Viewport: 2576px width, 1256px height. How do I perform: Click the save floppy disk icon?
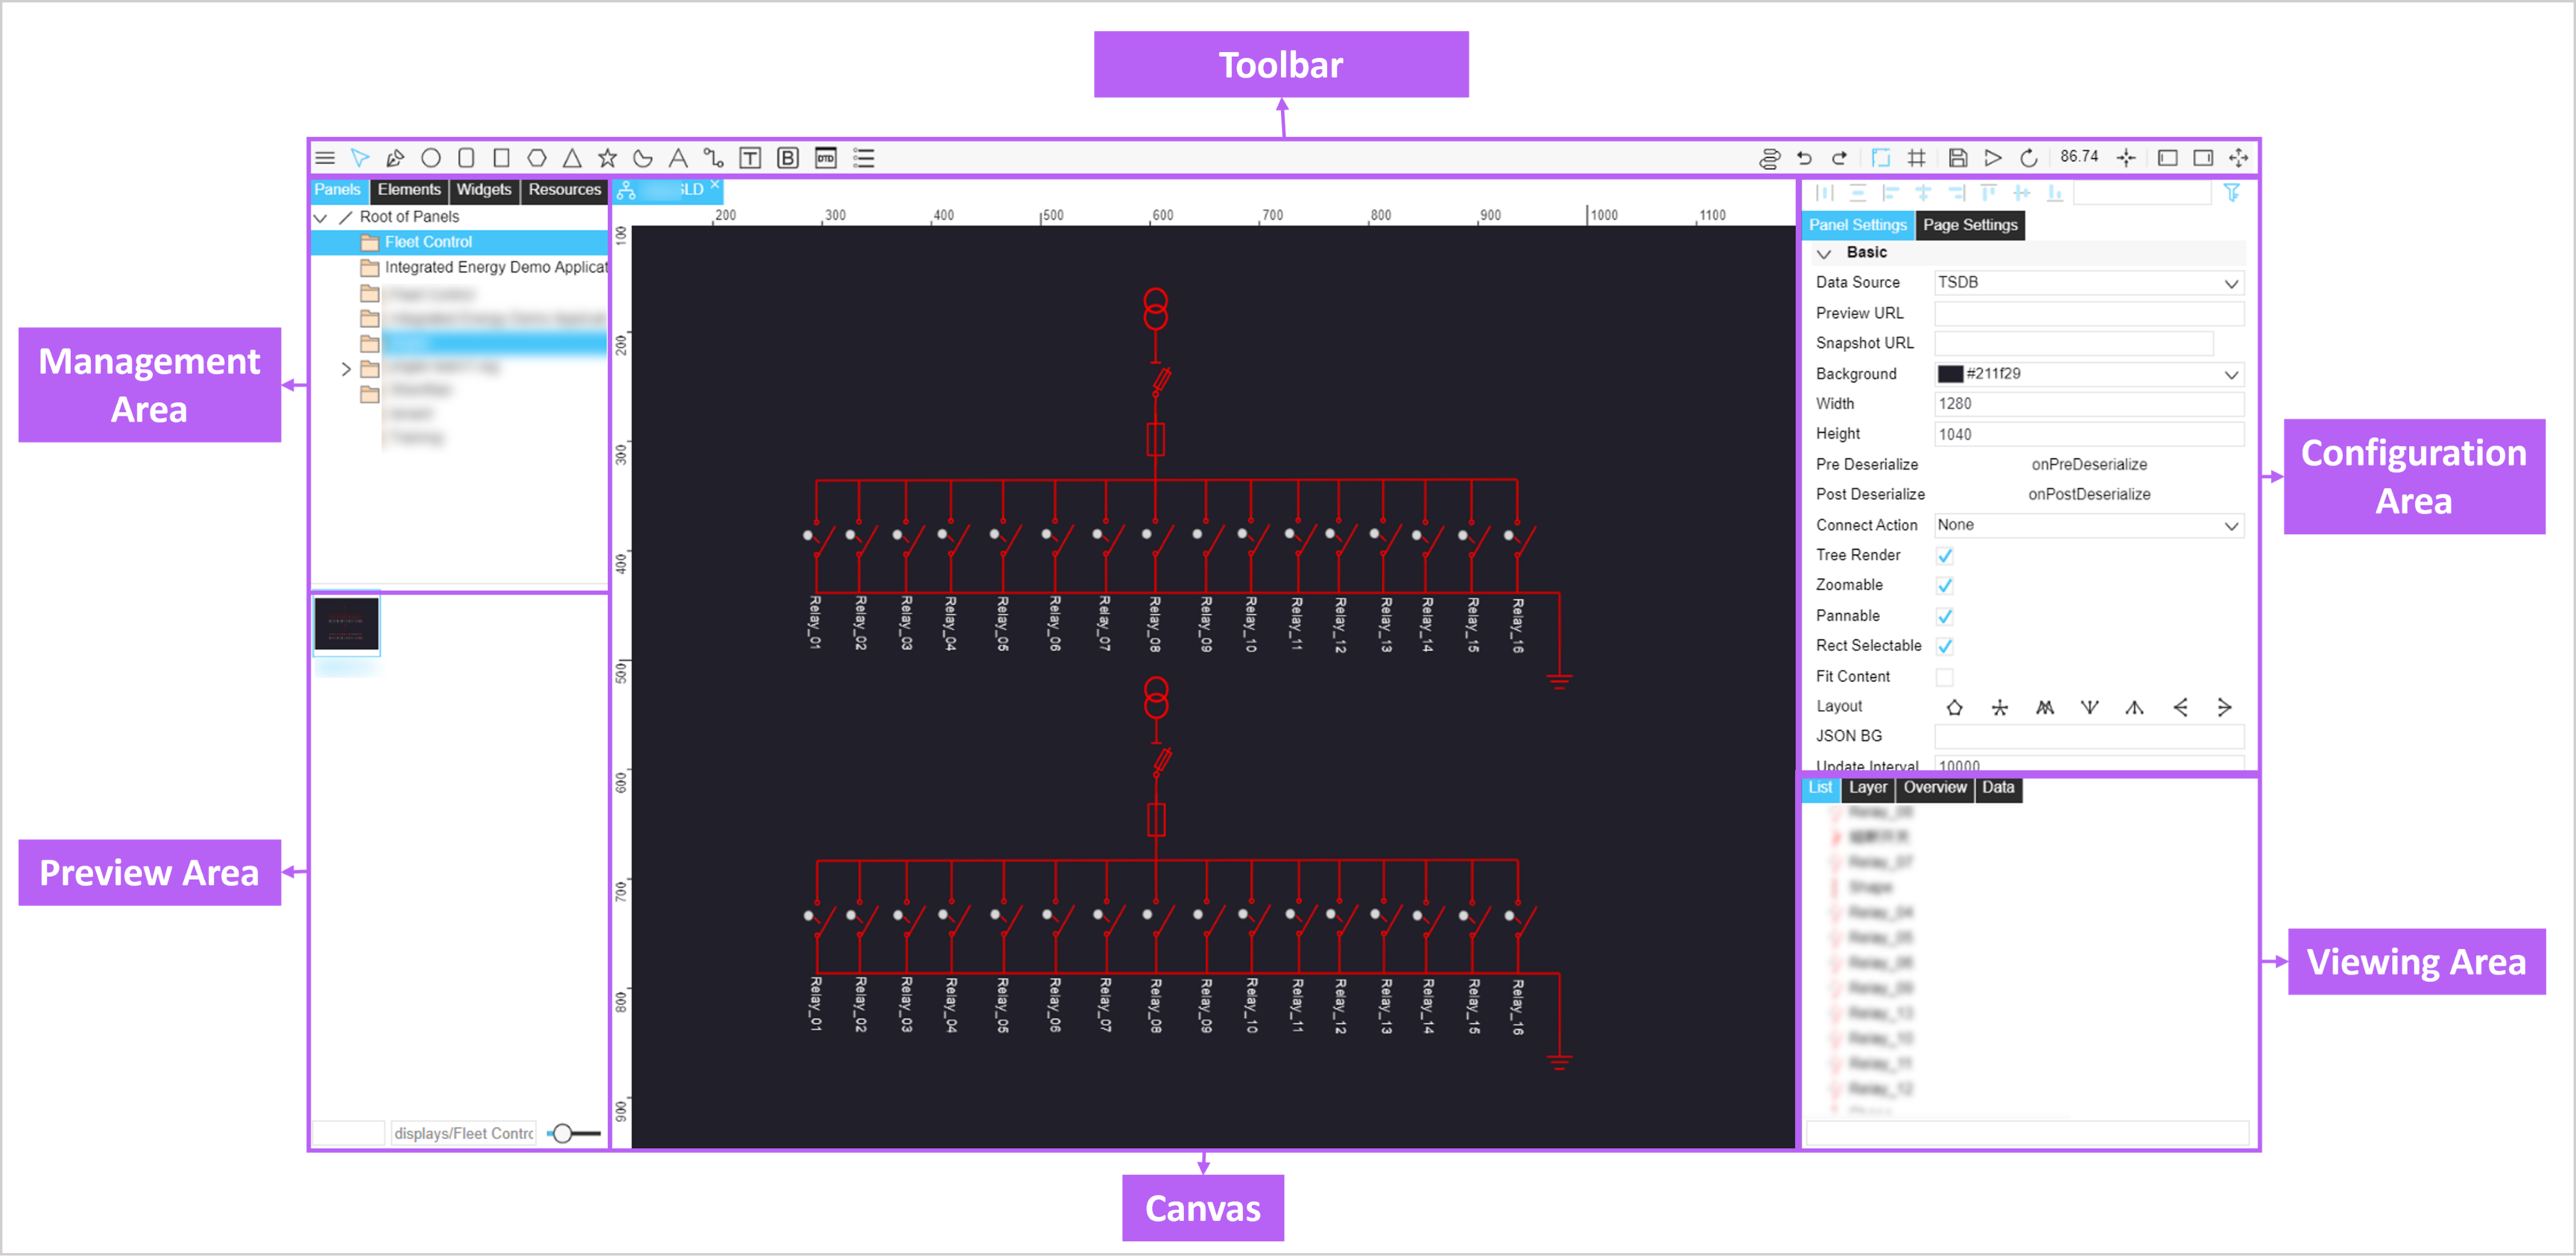click(x=1957, y=158)
